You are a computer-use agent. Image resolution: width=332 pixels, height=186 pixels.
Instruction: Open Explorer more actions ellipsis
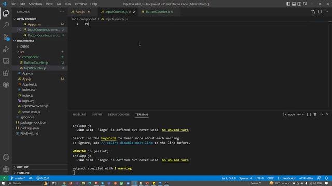click(x=62, y=12)
